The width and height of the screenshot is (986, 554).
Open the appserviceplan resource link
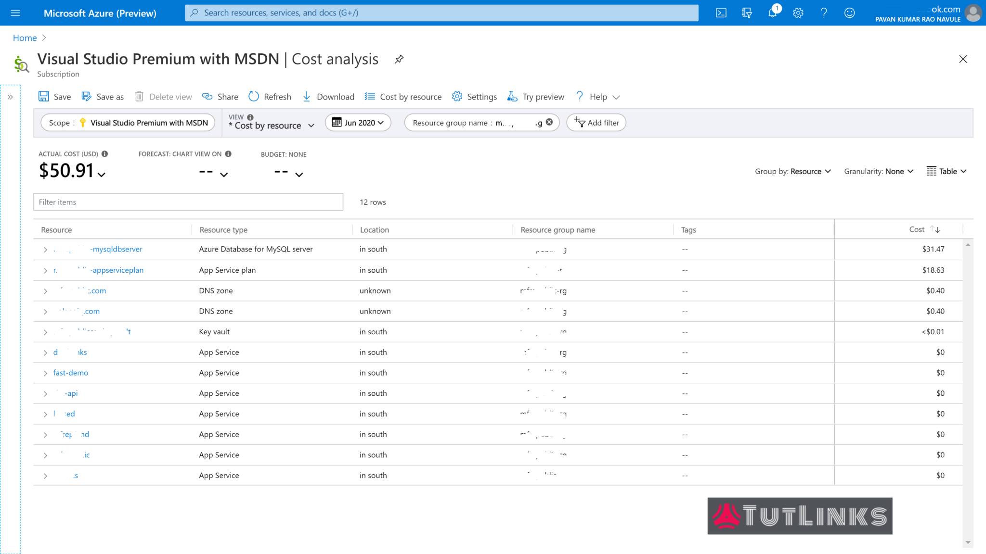tap(98, 270)
